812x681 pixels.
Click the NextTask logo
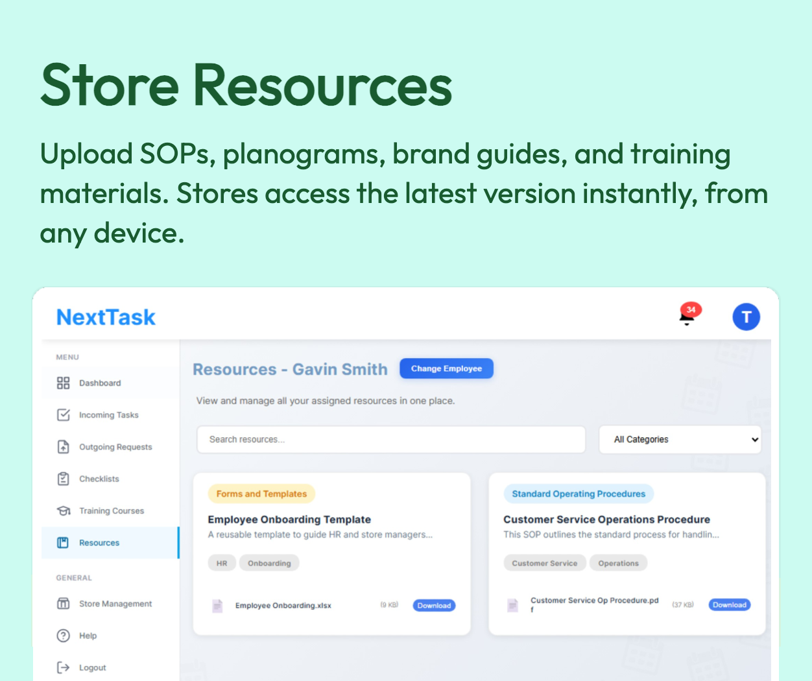click(106, 317)
